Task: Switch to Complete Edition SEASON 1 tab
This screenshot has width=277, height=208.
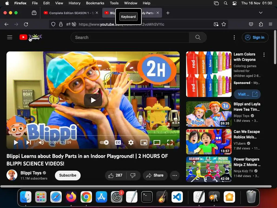Action: pyautogui.click(x=71, y=13)
